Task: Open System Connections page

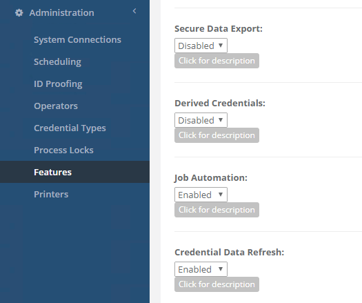Action: click(x=77, y=40)
